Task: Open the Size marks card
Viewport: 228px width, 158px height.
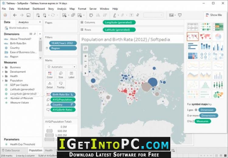Action: 60,75
